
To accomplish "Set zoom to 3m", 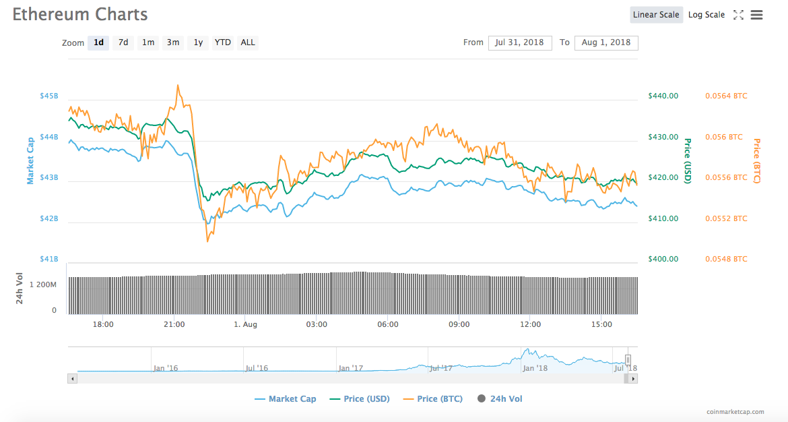I will coord(173,42).
